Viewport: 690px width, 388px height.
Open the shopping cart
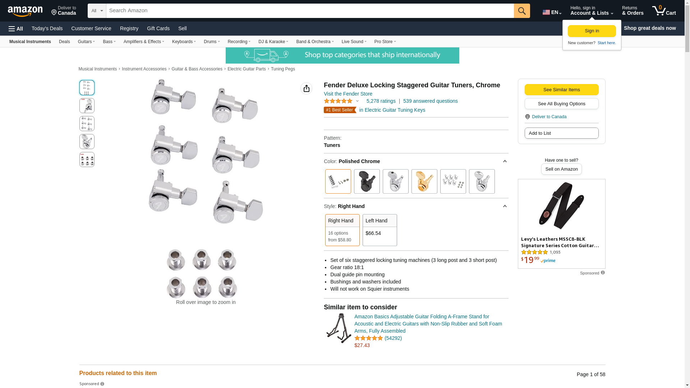(664, 11)
